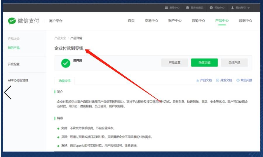Click the green 前往功能 button

point(204,63)
